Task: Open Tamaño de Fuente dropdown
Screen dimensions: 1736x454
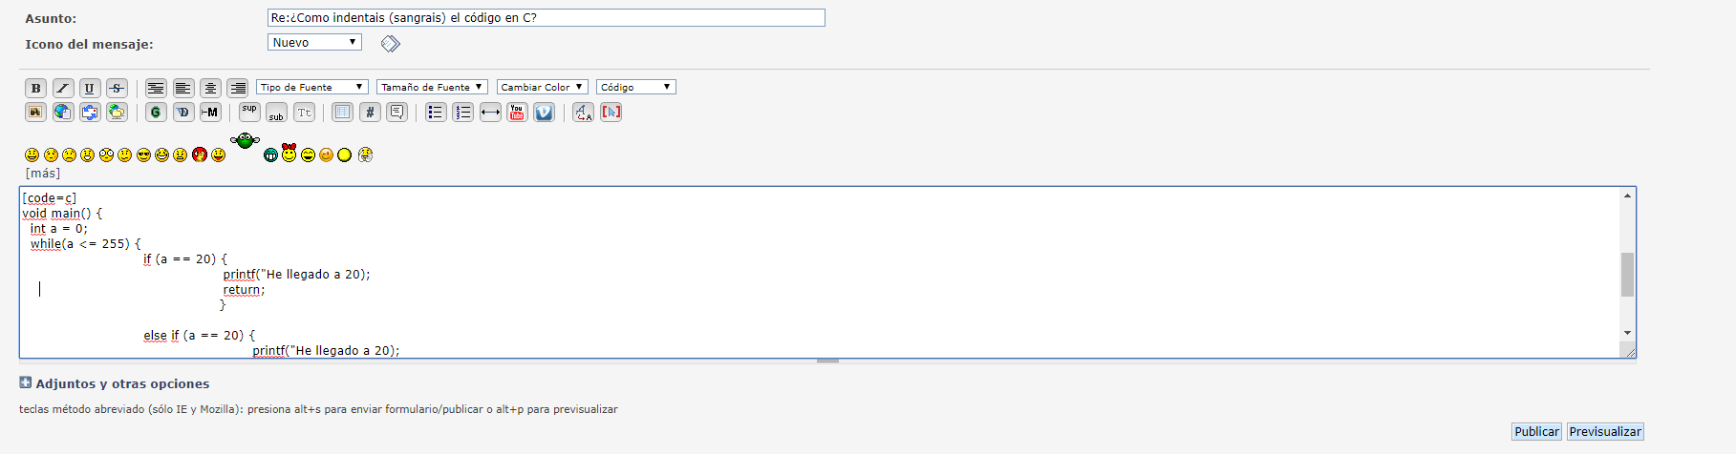Action: click(x=432, y=87)
